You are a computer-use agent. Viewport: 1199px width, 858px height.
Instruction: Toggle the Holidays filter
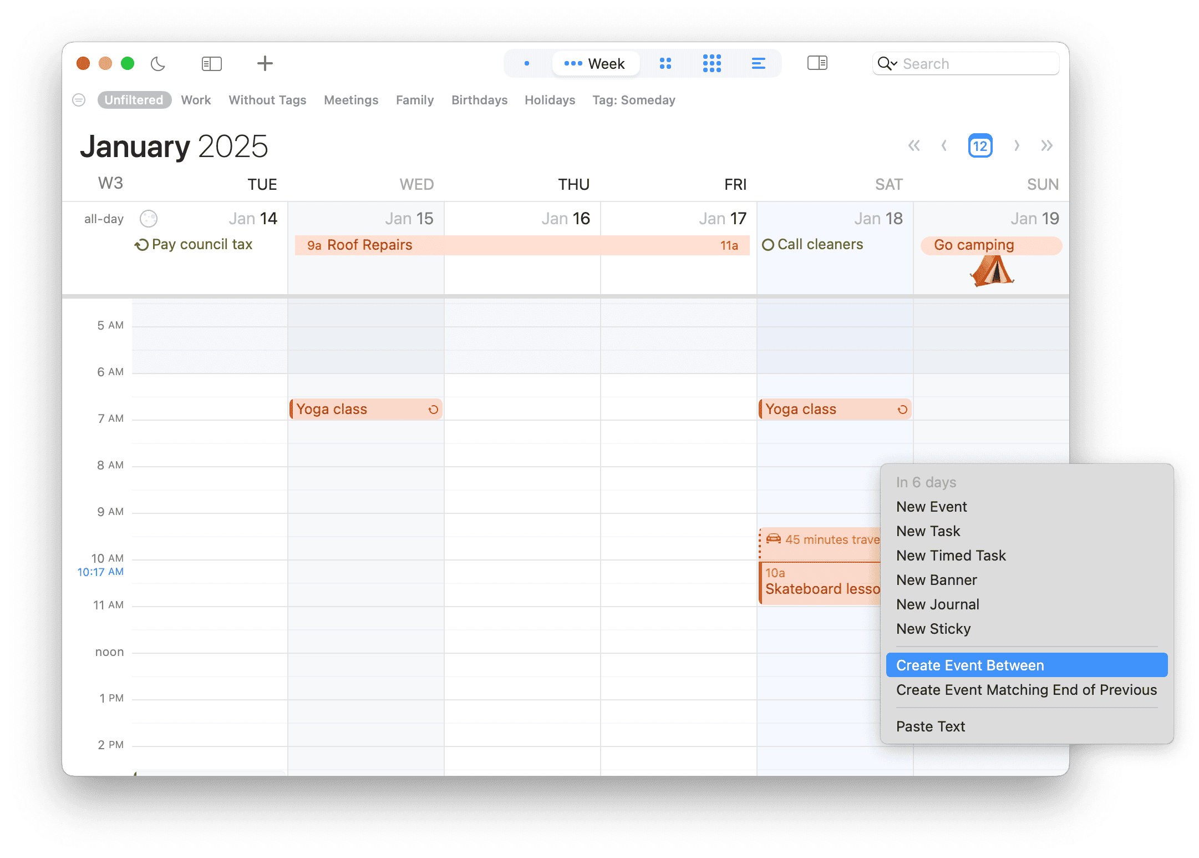[x=550, y=100]
